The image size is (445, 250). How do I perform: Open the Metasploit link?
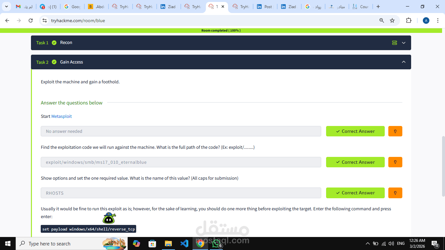tap(62, 116)
